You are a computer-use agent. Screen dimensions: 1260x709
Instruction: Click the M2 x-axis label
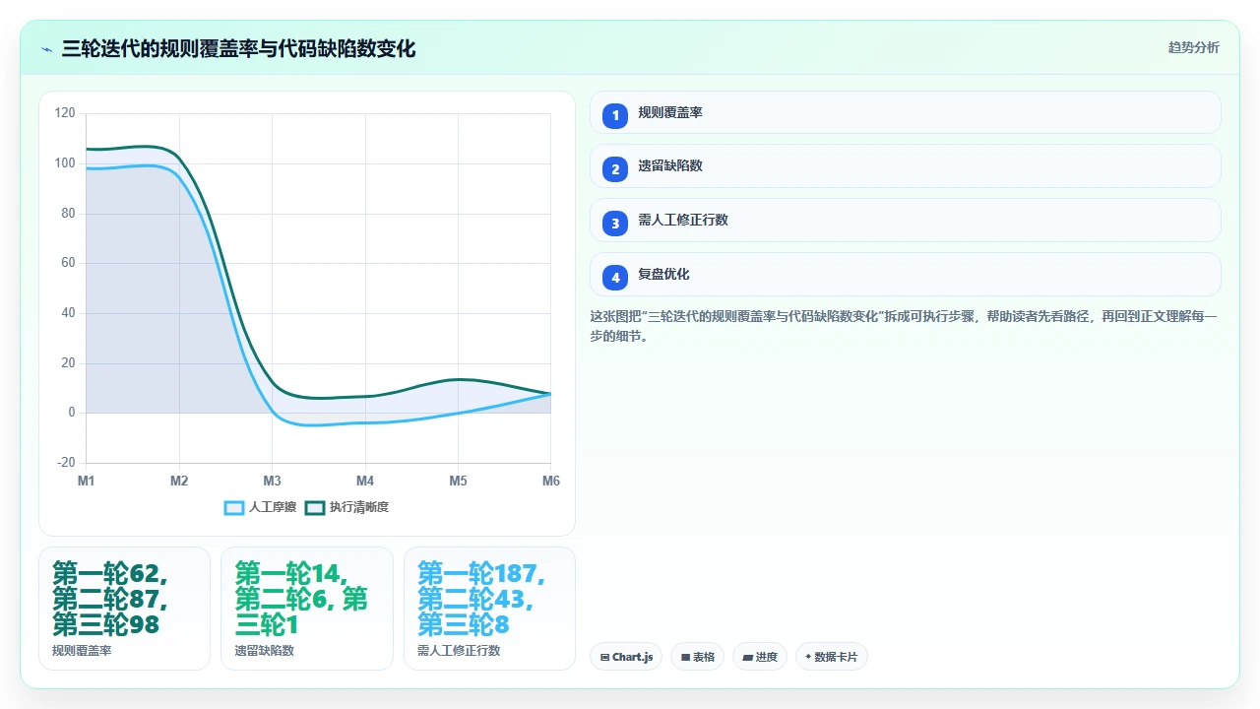[179, 481]
